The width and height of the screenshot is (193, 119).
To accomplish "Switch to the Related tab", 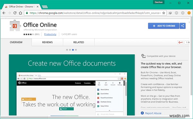I will [x=79, y=42].
